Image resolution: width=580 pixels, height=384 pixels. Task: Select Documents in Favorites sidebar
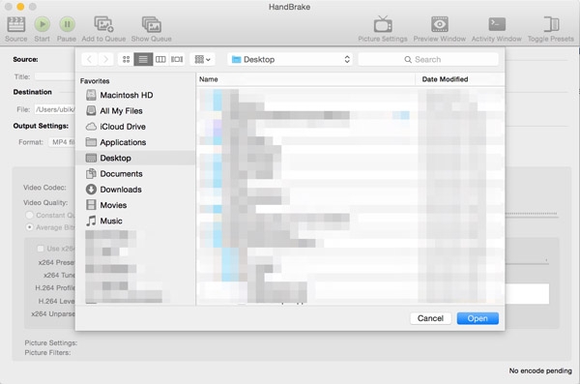pyautogui.click(x=135, y=174)
